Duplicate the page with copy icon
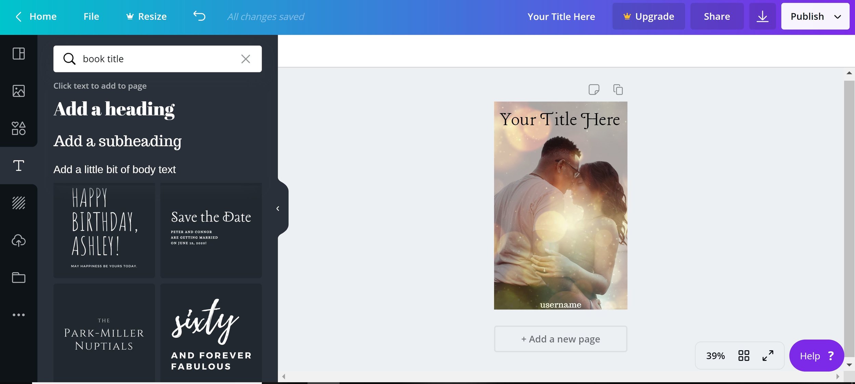The height and width of the screenshot is (384, 855). pyautogui.click(x=618, y=90)
